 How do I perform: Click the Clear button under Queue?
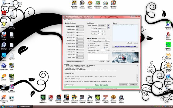(129, 43)
